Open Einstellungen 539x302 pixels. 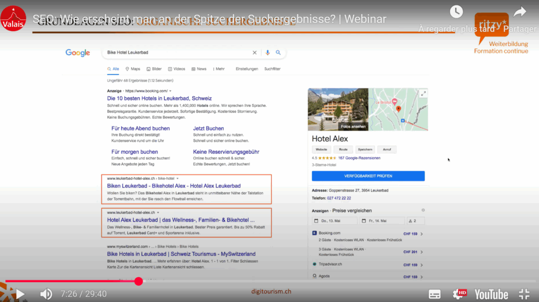coord(247,69)
